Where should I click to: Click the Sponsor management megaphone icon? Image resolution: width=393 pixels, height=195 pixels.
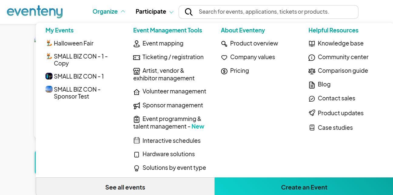point(136,106)
